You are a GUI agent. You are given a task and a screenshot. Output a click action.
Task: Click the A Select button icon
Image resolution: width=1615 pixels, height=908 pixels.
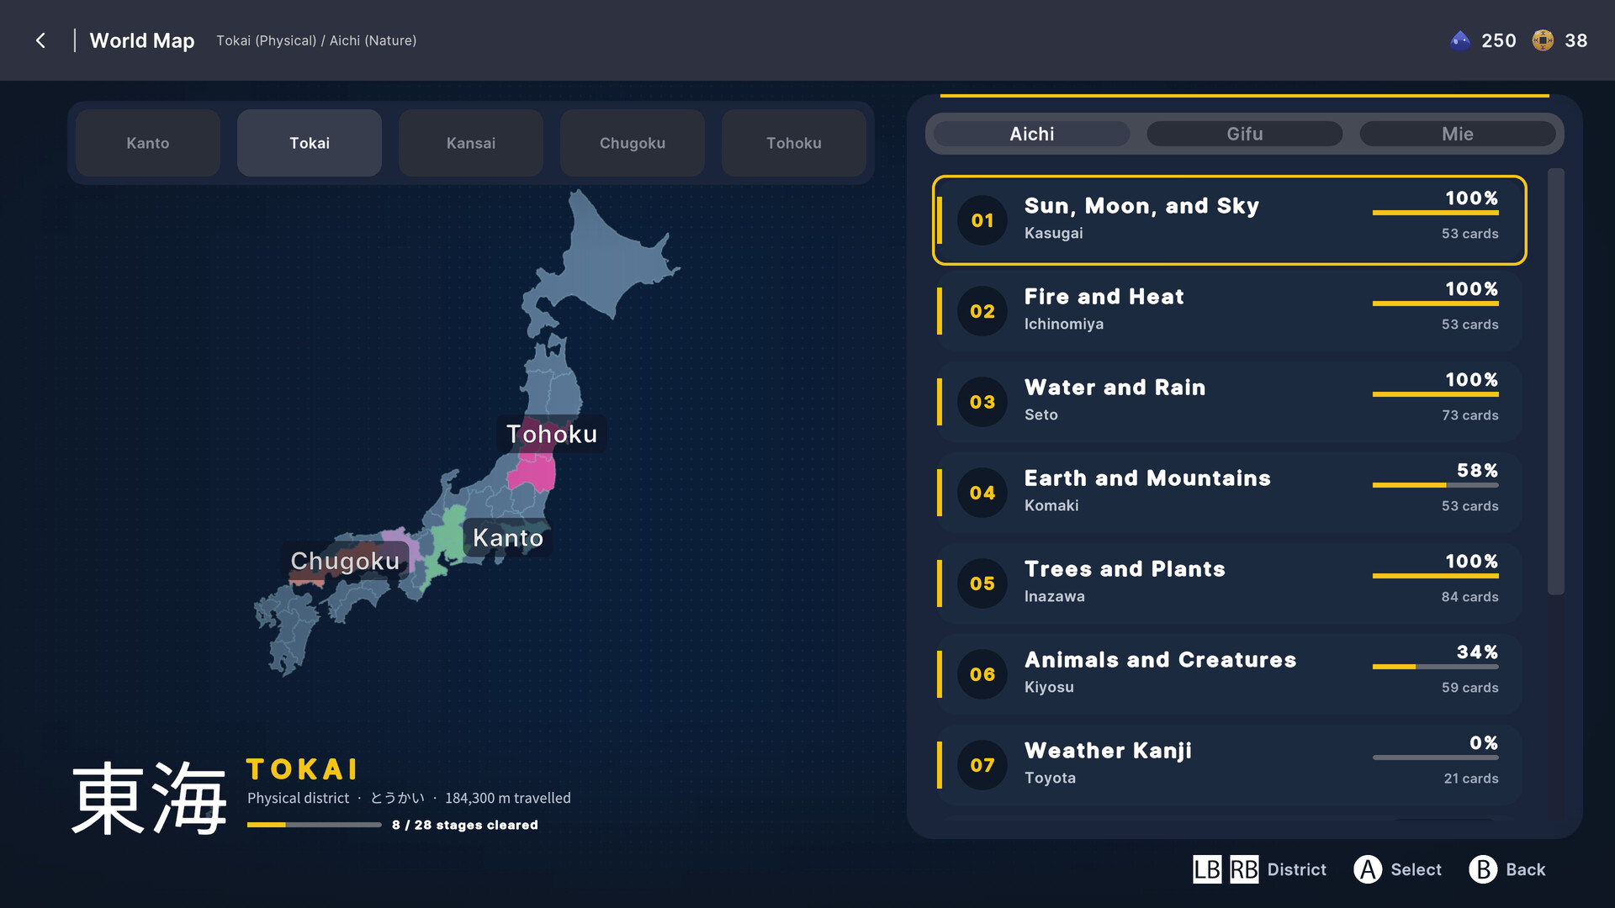tap(1368, 869)
